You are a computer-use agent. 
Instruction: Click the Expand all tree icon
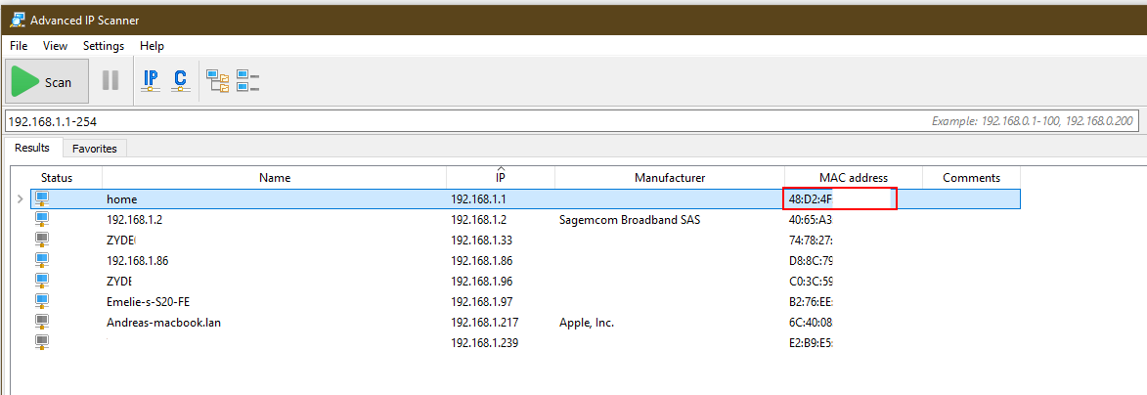click(217, 82)
